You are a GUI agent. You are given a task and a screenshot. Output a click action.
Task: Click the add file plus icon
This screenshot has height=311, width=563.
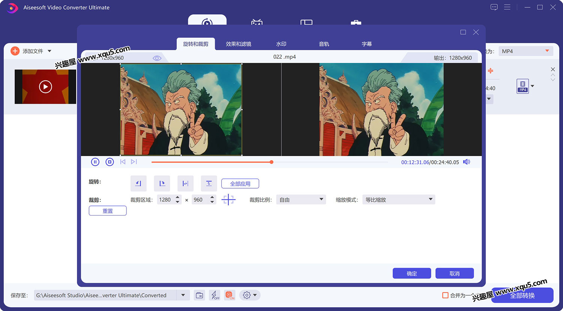pyautogui.click(x=15, y=51)
